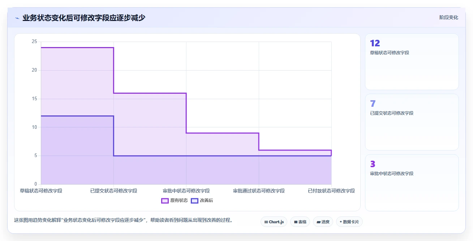Click the 阶段变化 label in the header

448,17
